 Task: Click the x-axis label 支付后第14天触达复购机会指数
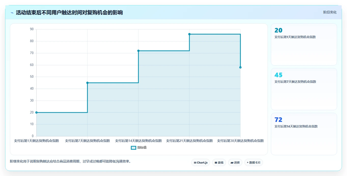point(138,141)
